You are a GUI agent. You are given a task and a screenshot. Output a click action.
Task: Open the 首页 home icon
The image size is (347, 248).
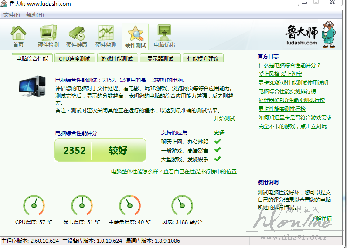pyautogui.click(x=18, y=36)
